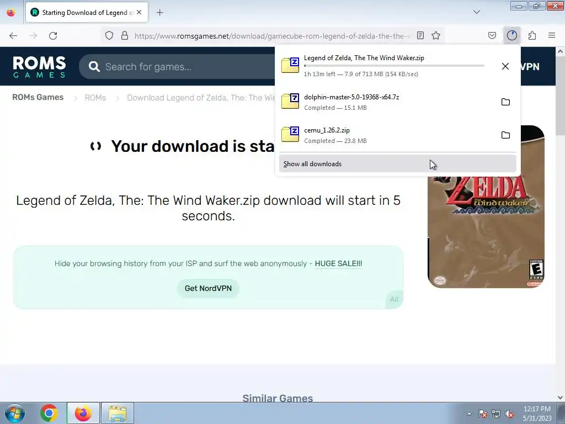This screenshot has width=565, height=424.
Task: Click the Firefox icon at top-left
Action: 11,13
